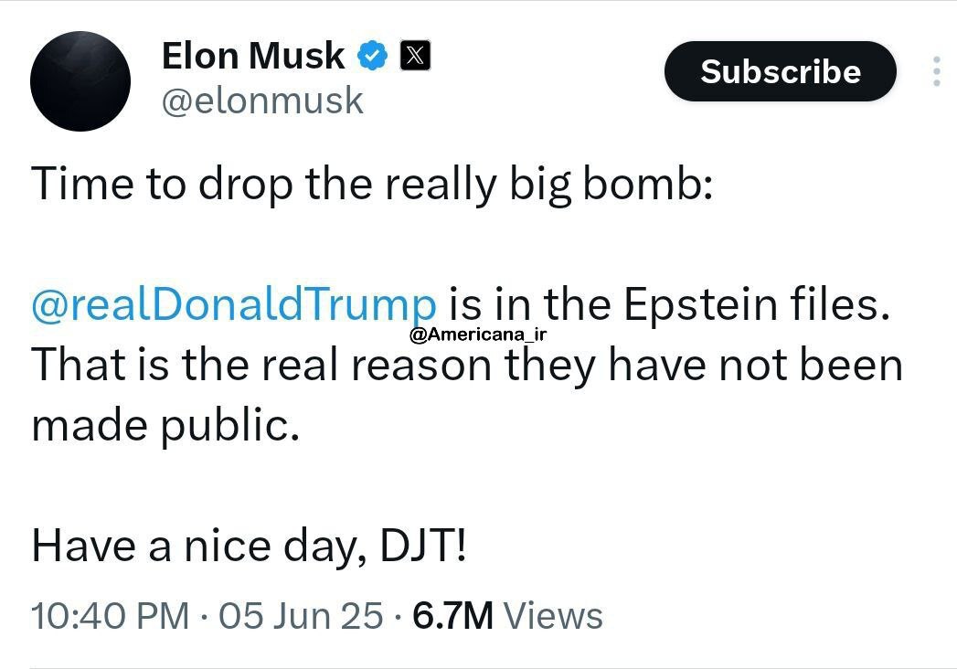Click the X affiliation badge icon

tap(416, 57)
